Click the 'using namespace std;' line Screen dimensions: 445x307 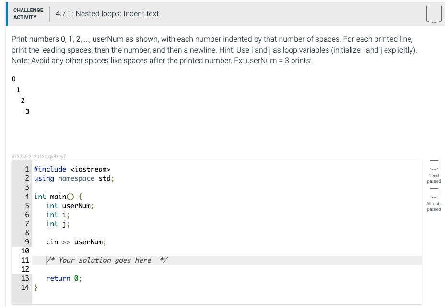tap(74, 178)
